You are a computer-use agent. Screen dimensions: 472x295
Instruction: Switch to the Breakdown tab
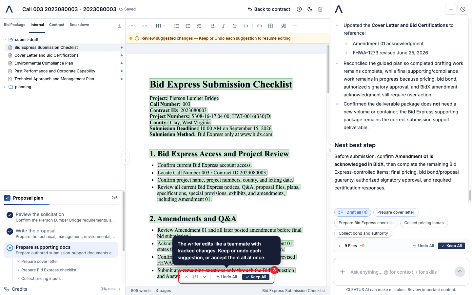pos(79,25)
